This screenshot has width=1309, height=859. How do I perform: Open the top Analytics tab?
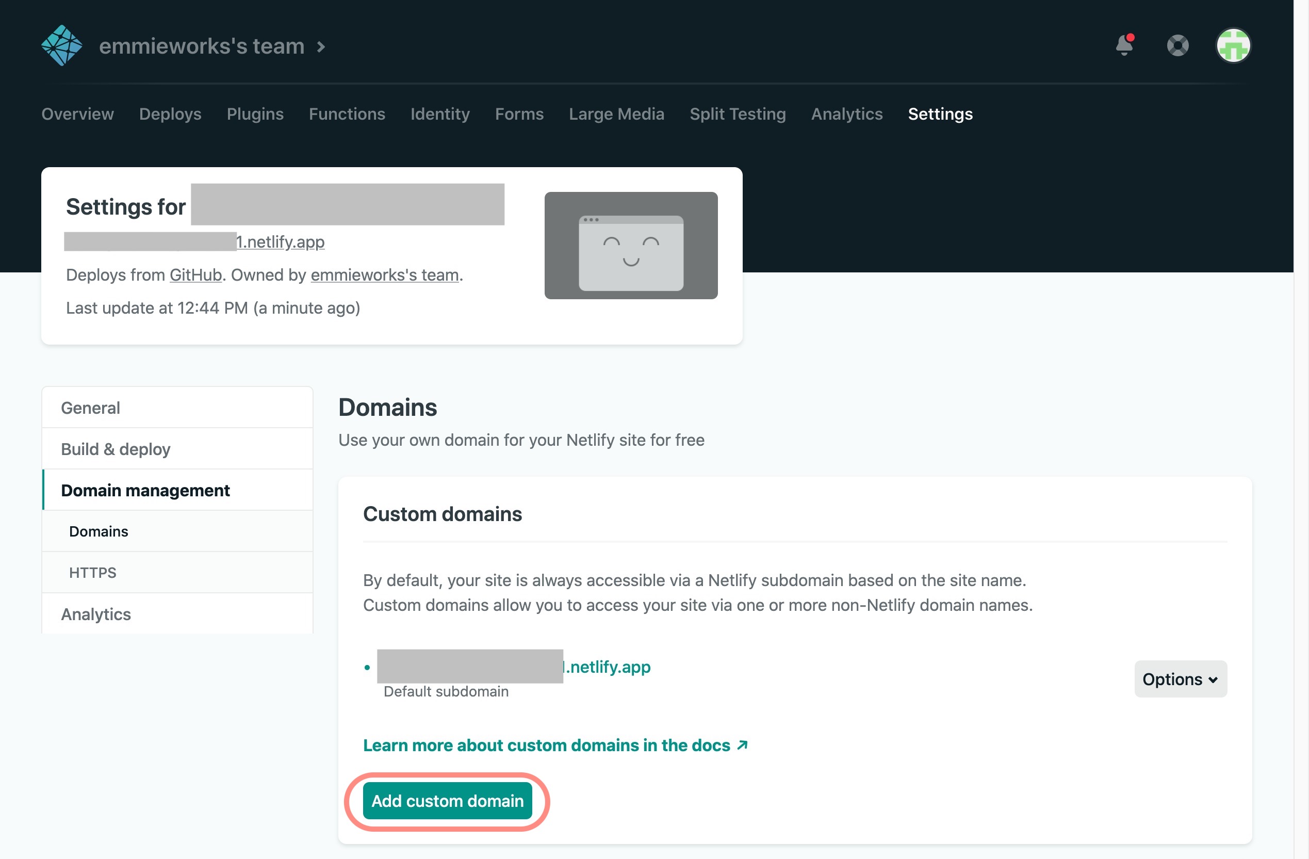[847, 114]
